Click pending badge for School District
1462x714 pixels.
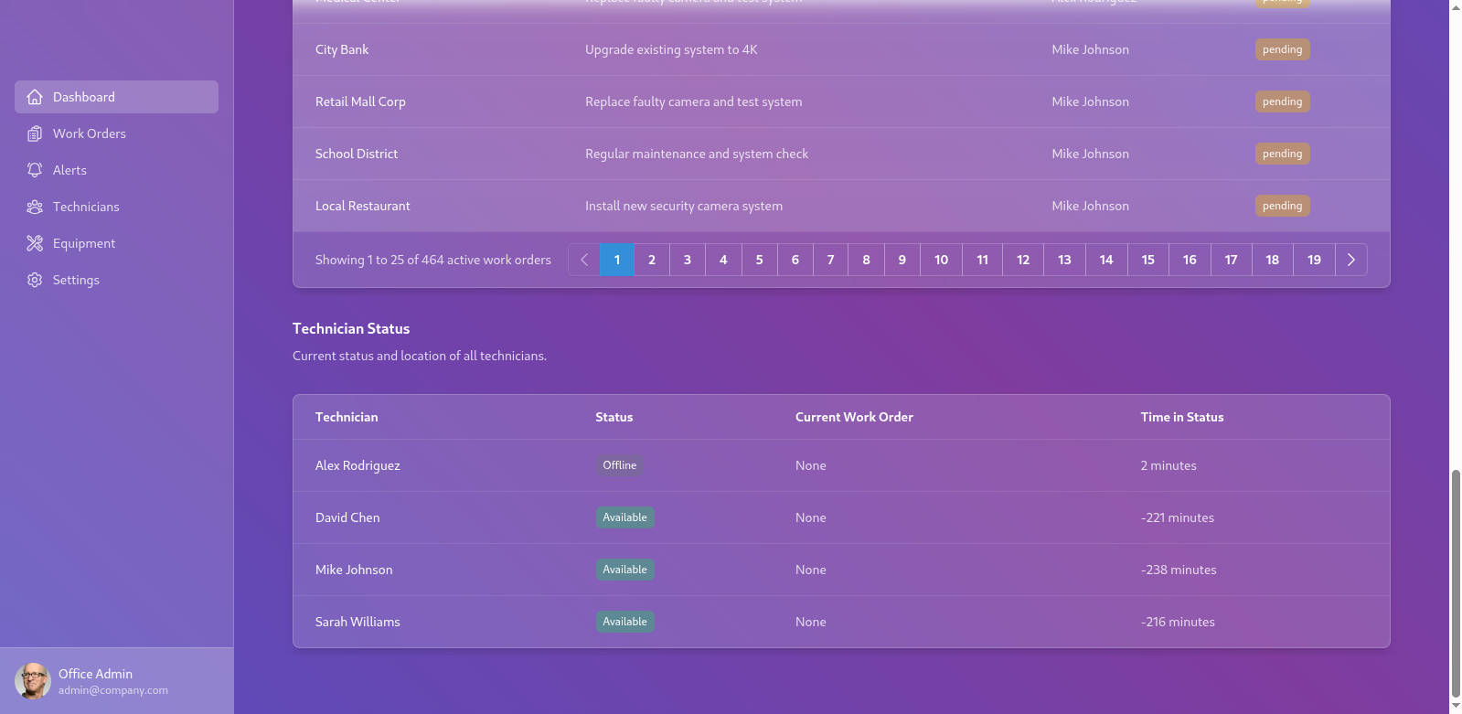[1282, 154]
